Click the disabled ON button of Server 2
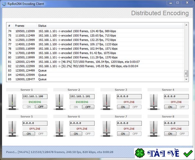Viewport: 195px width, 160px height. [x=76, y=107]
